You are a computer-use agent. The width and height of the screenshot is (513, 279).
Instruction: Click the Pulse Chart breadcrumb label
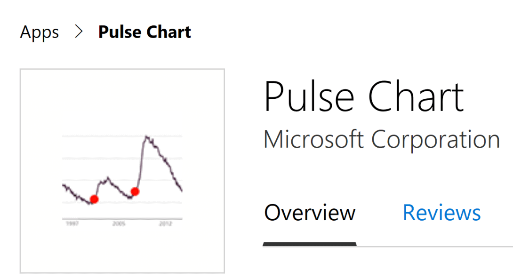tap(144, 32)
